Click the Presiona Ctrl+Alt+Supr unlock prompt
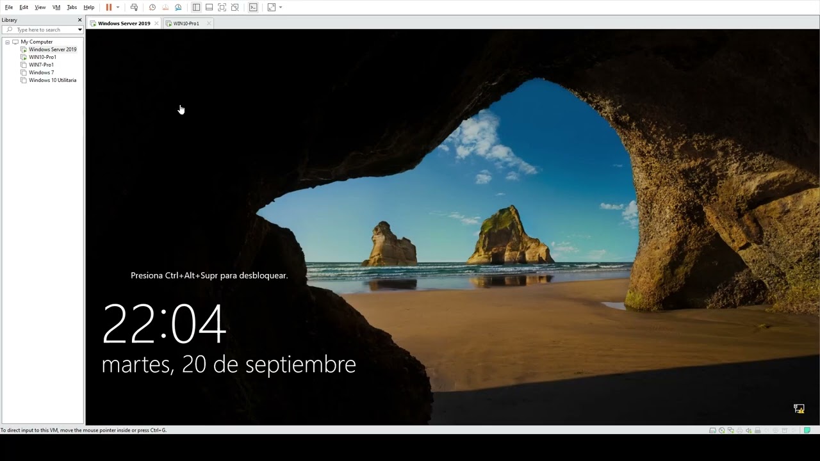Screen dimensions: 820x461 [x=209, y=275]
